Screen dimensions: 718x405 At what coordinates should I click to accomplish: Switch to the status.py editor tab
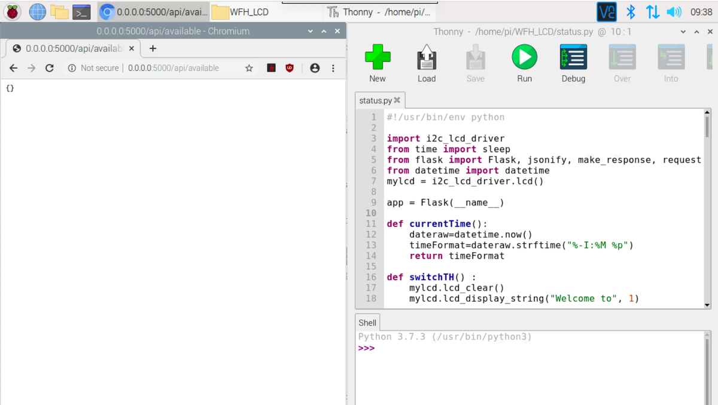(376, 100)
